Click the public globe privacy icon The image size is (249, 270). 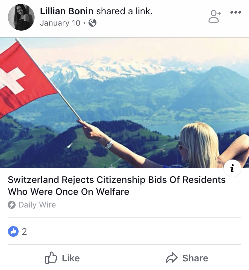click(93, 23)
